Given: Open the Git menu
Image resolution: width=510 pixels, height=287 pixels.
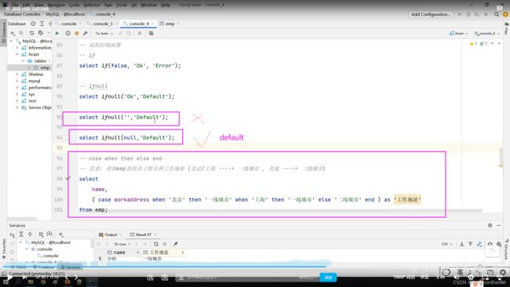Looking at the screenshot, I should point(133,5).
